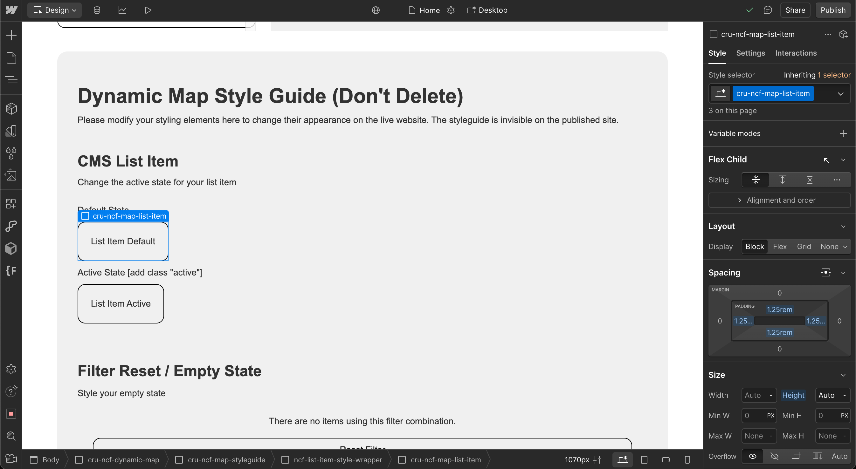Open the quick find search icon
The width and height of the screenshot is (856, 469).
[11, 436]
